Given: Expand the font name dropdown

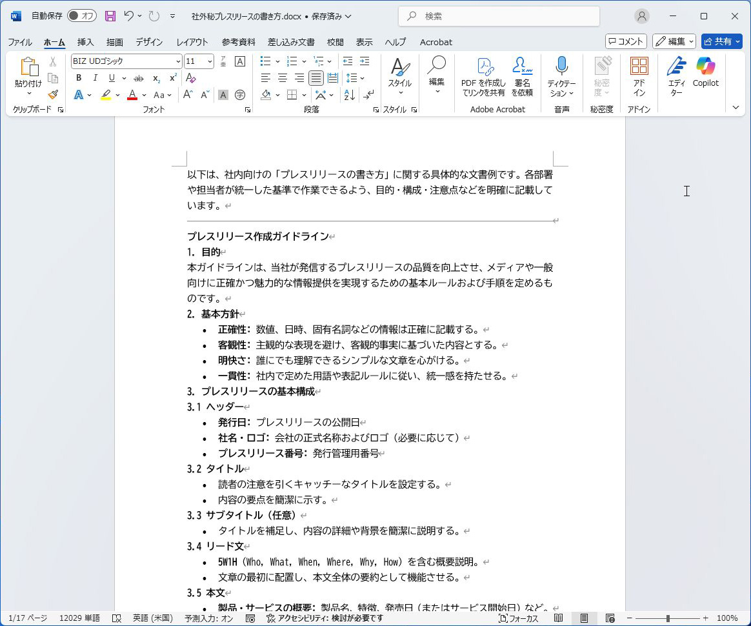Looking at the screenshot, I should [x=178, y=61].
